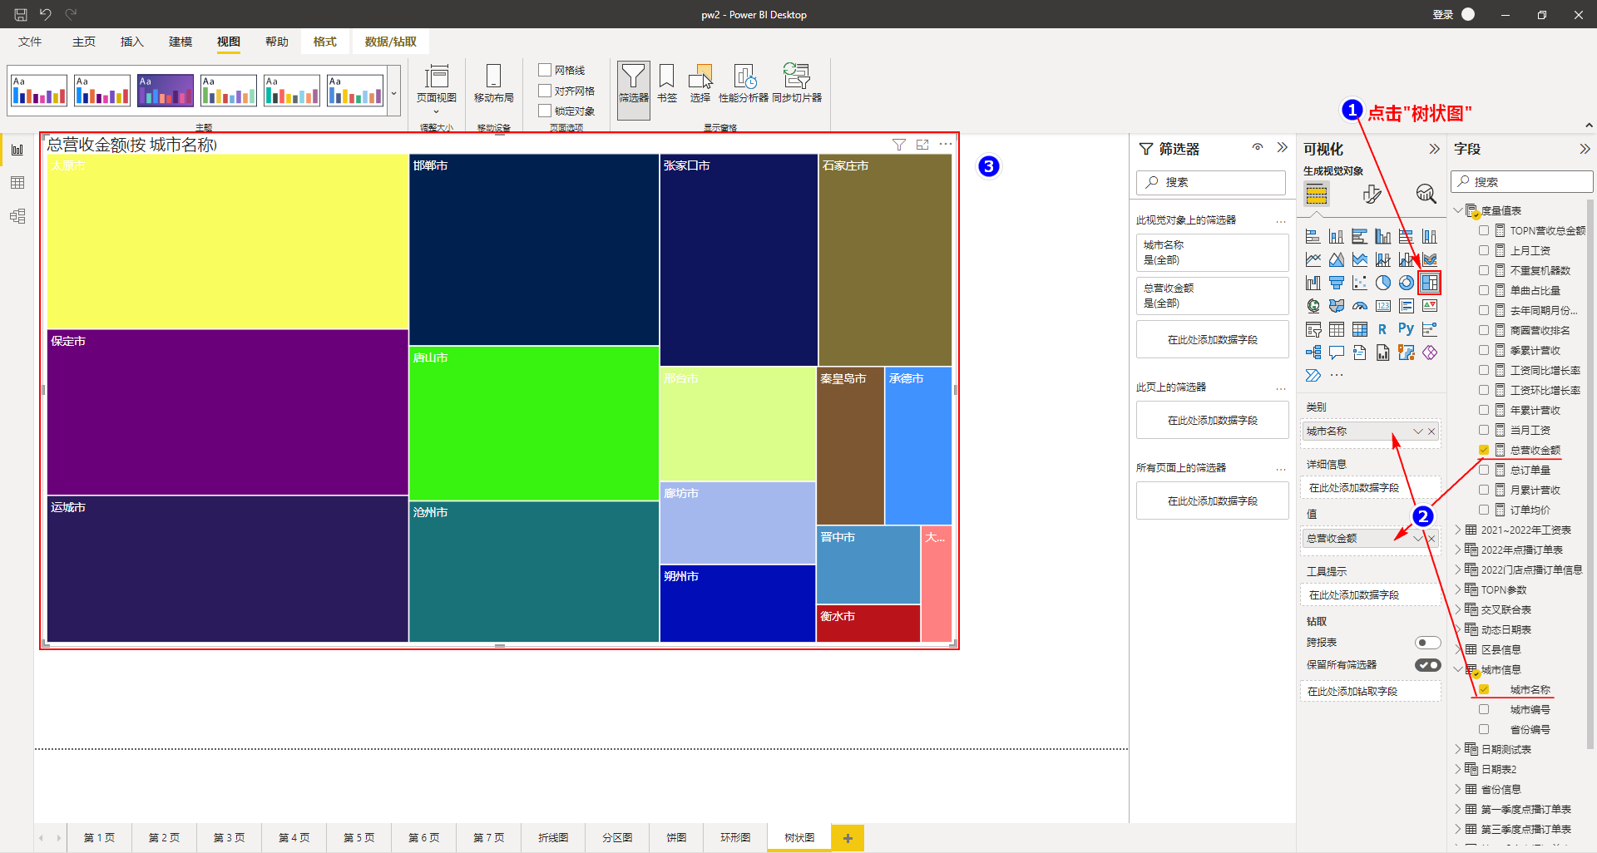The width and height of the screenshot is (1597, 853).
Task: Select the Funnel chart visual icon
Action: coord(1336,283)
